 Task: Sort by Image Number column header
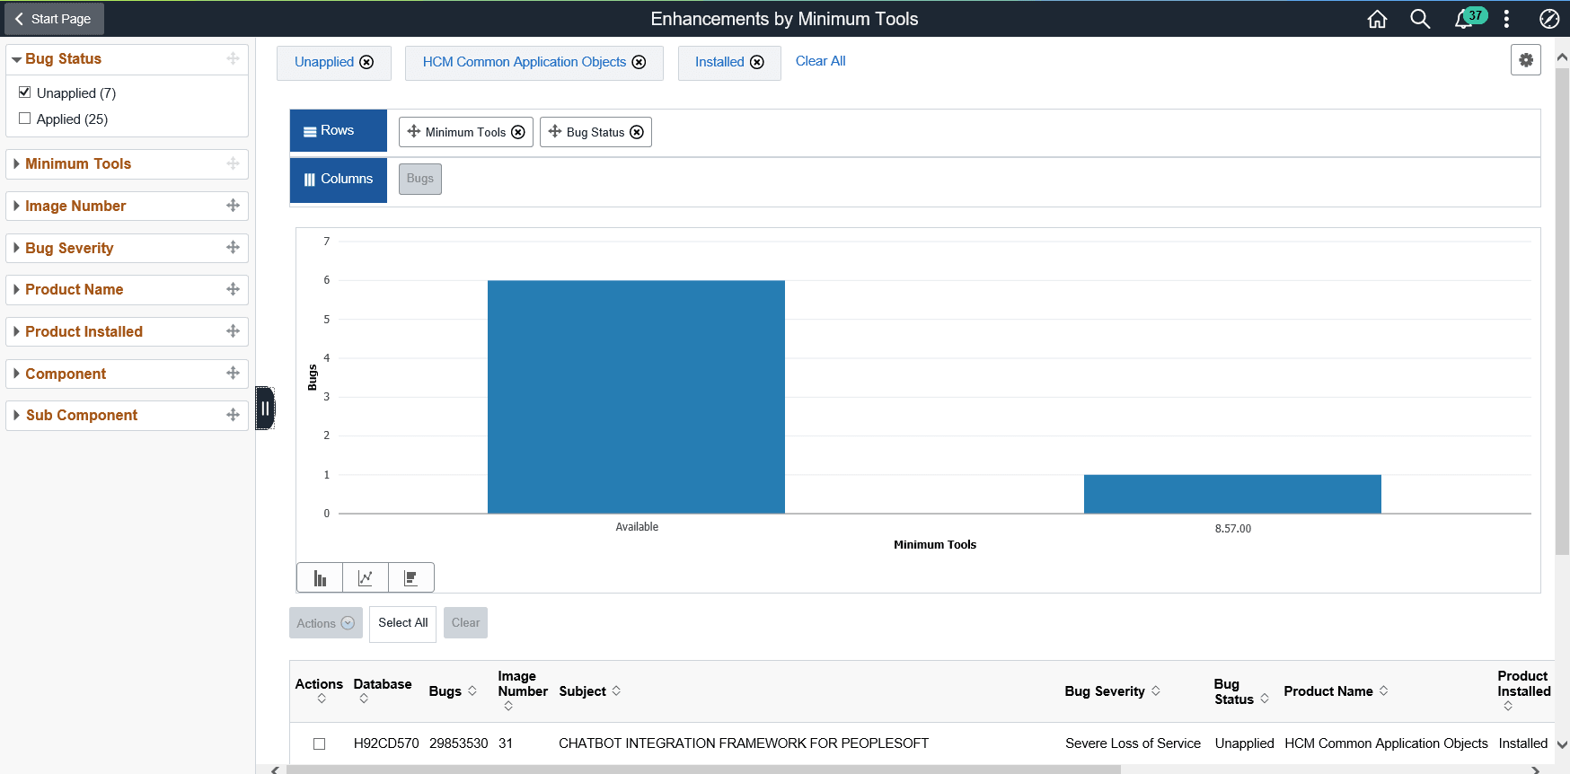click(522, 691)
